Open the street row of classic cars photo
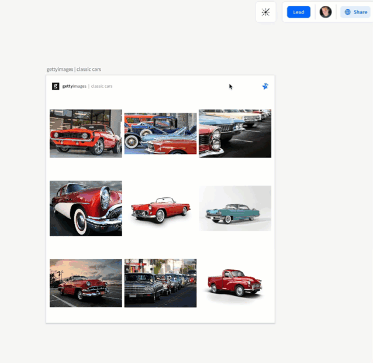 coord(160,283)
